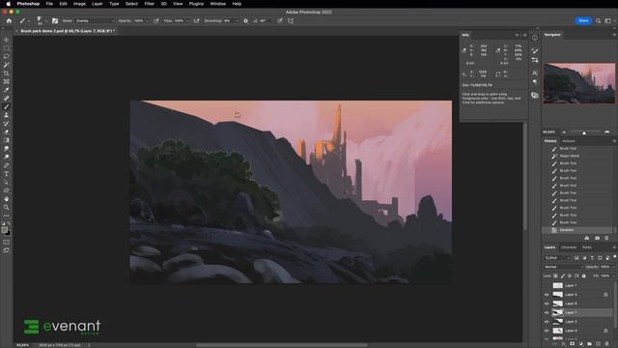
Task: Open layer blend mode Normal dropdown
Action: point(564,267)
